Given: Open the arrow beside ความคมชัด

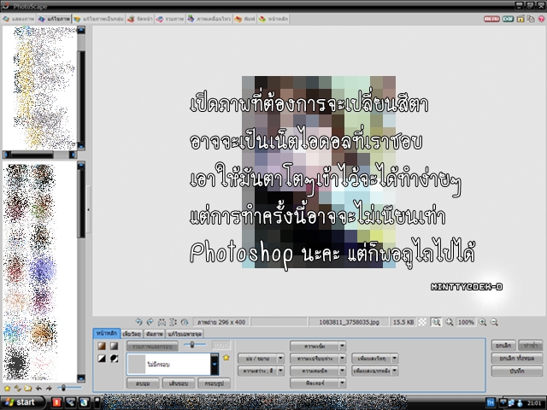Looking at the screenshot, I should pos(342,371).
